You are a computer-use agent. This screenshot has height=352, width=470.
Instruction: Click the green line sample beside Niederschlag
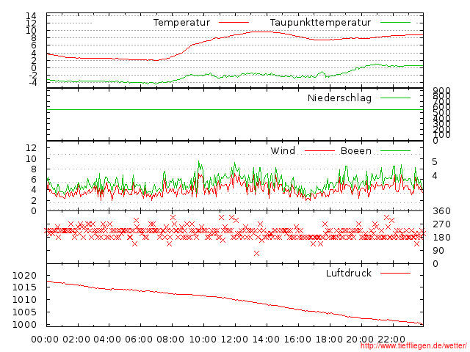coord(395,98)
